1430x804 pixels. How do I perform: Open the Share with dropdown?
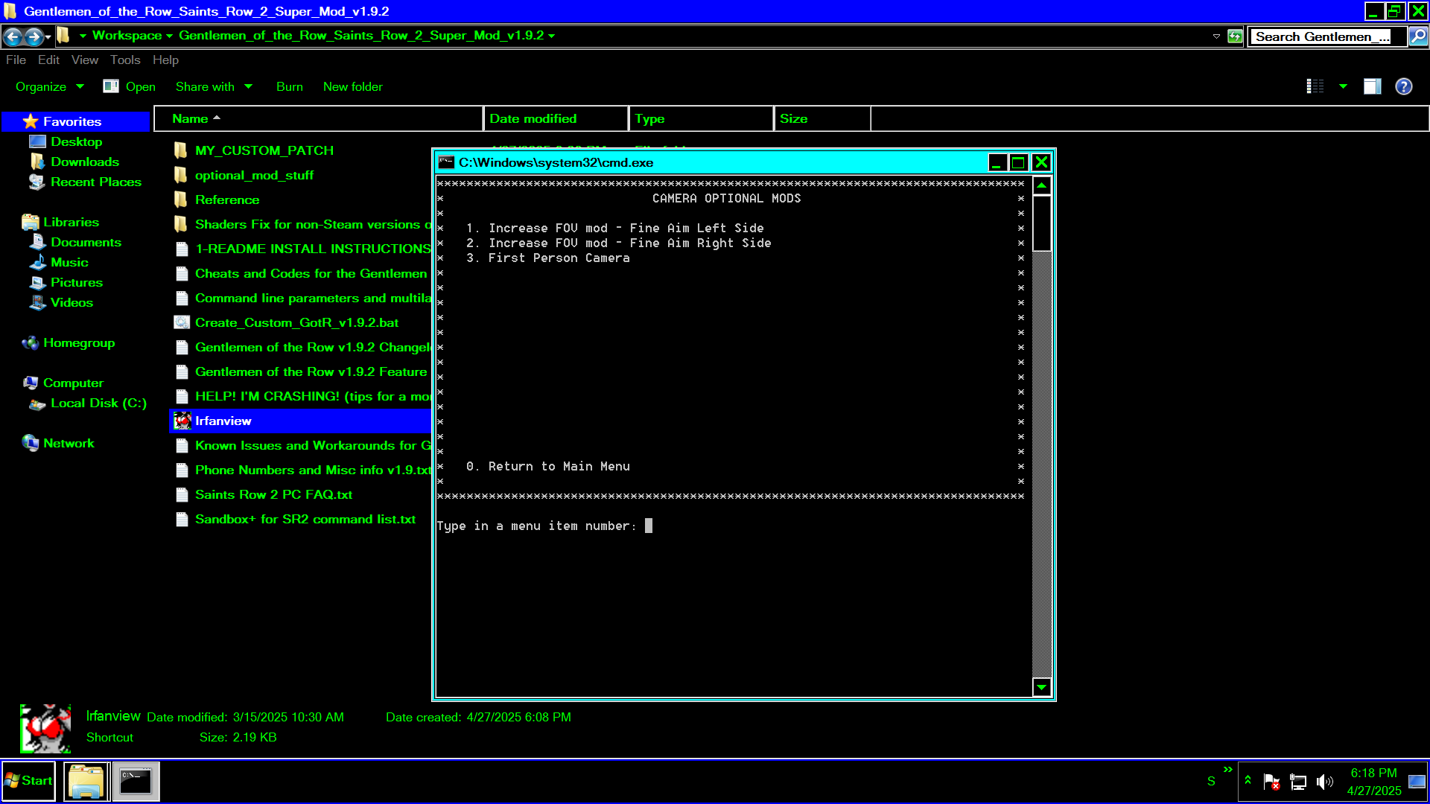click(x=214, y=87)
